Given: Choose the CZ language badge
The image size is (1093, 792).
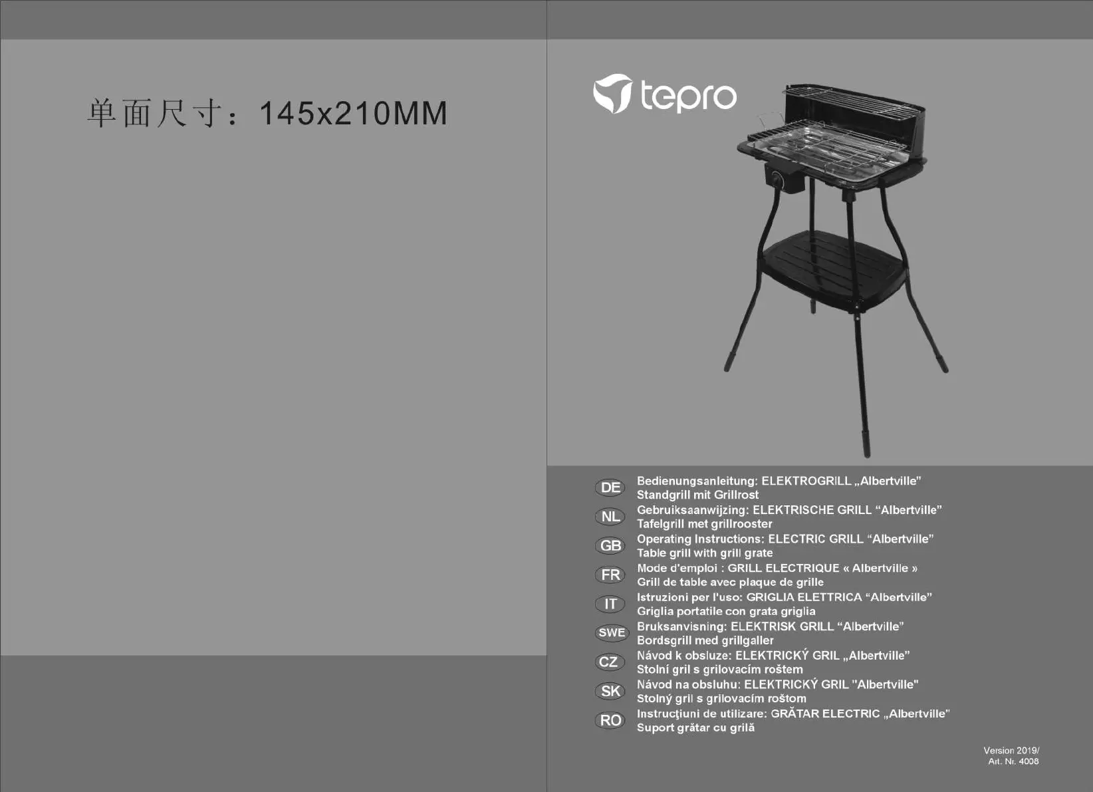Looking at the screenshot, I should (x=610, y=662).
